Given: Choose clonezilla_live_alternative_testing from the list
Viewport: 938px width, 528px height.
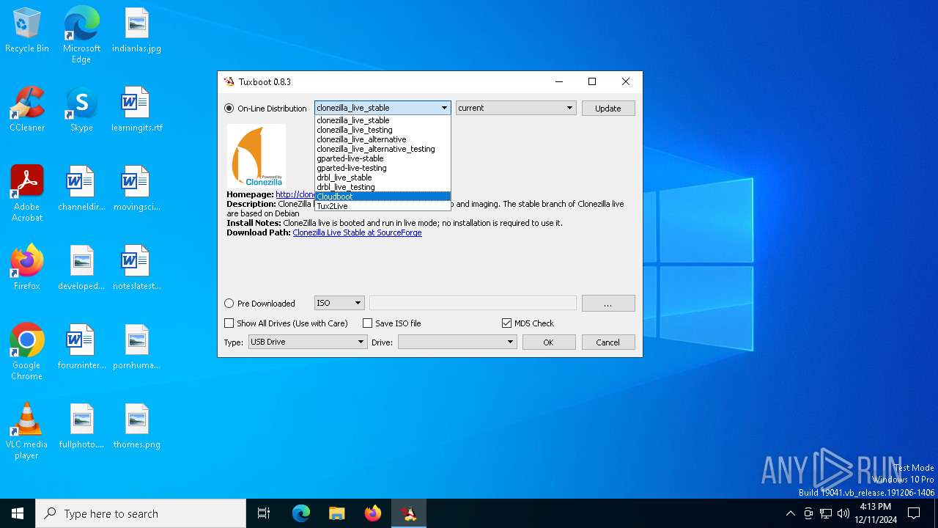Looking at the screenshot, I should (383, 149).
